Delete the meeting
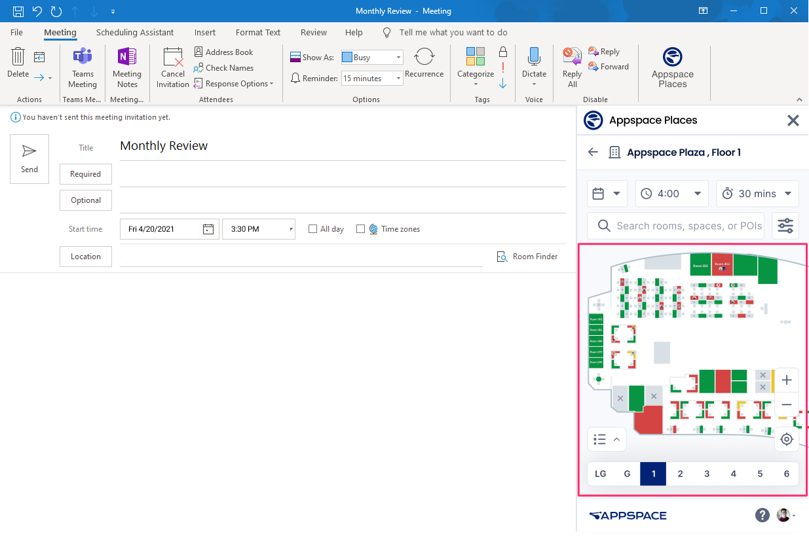Screen dimensions: 809x540 click(18, 63)
